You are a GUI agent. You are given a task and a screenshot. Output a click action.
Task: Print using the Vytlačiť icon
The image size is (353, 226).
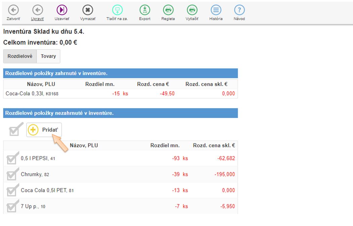tap(192, 10)
